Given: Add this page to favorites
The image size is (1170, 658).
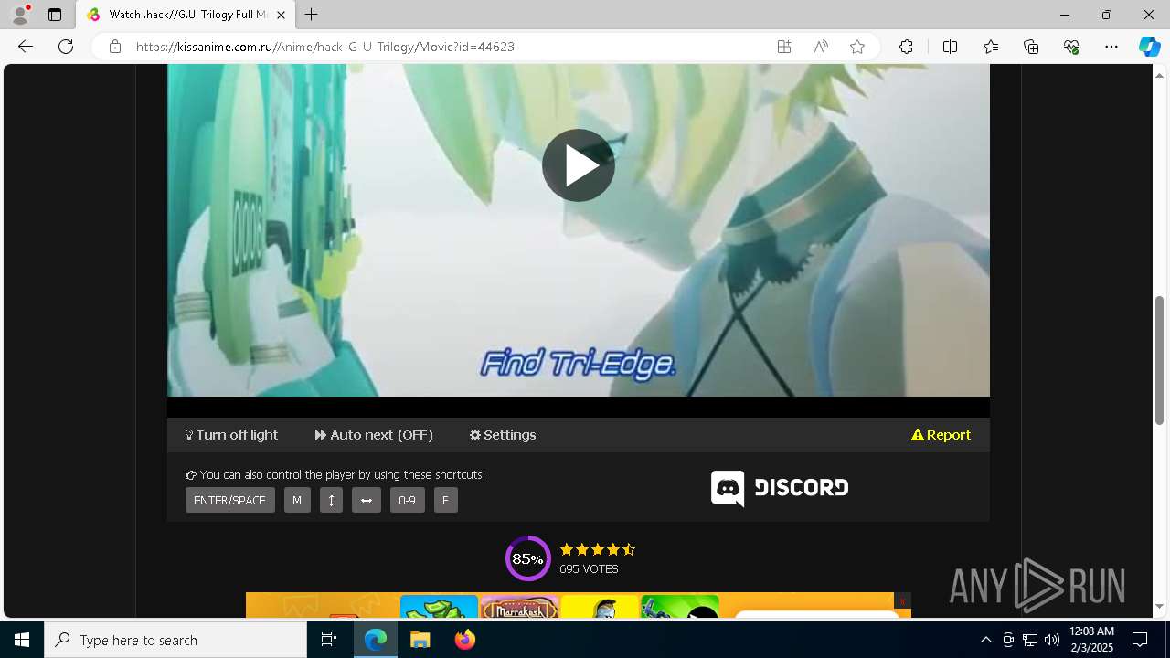Looking at the screenshot, I should click(x=857, y=47).
